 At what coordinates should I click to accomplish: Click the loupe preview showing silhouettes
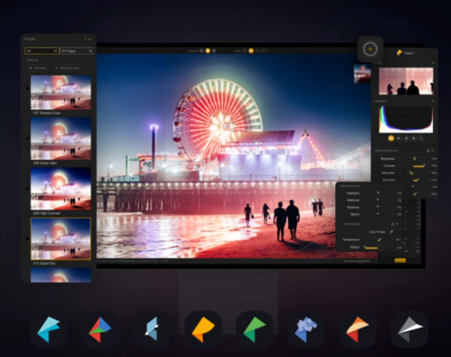click(x=406, y=81)
